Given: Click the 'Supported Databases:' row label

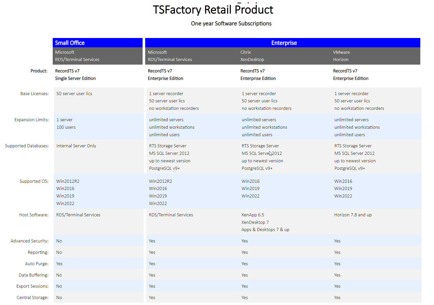Looking at the screenshot, I should pyautogui.click(x=27, y=146).
